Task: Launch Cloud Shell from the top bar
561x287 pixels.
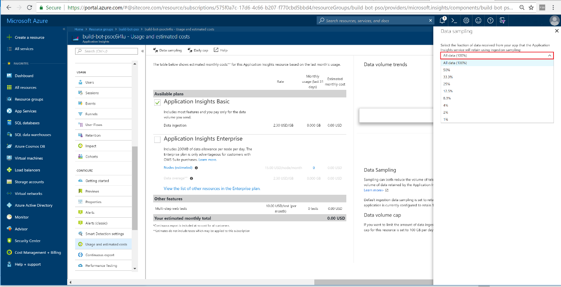Action: 454,21
